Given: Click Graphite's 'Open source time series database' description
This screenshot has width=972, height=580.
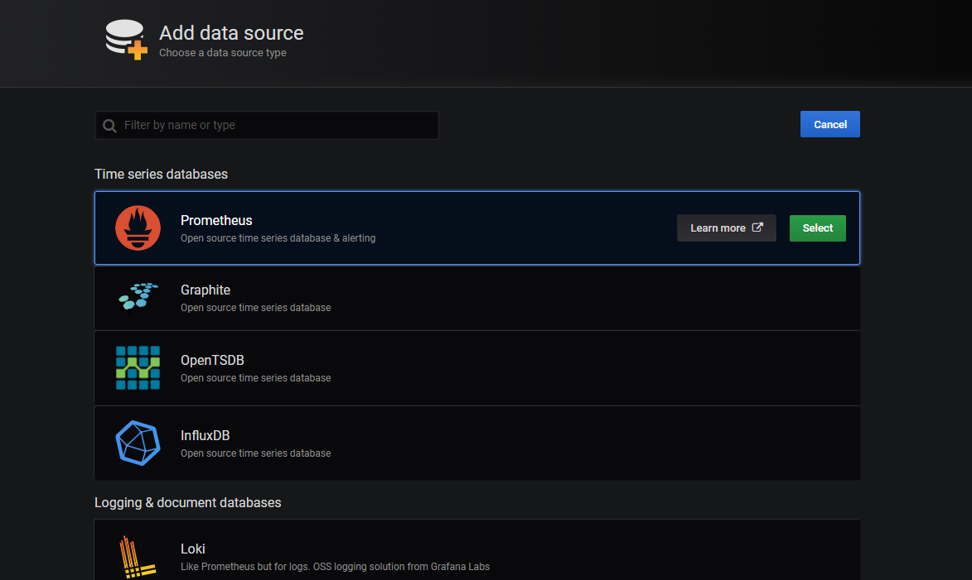Looking at the screenshot, I should coord(255,308).
